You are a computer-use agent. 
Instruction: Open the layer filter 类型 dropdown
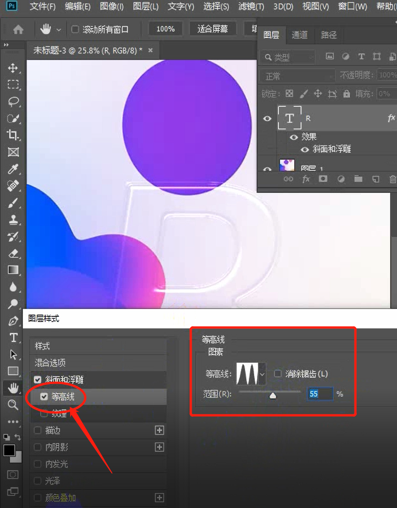(x=288, y=57)
